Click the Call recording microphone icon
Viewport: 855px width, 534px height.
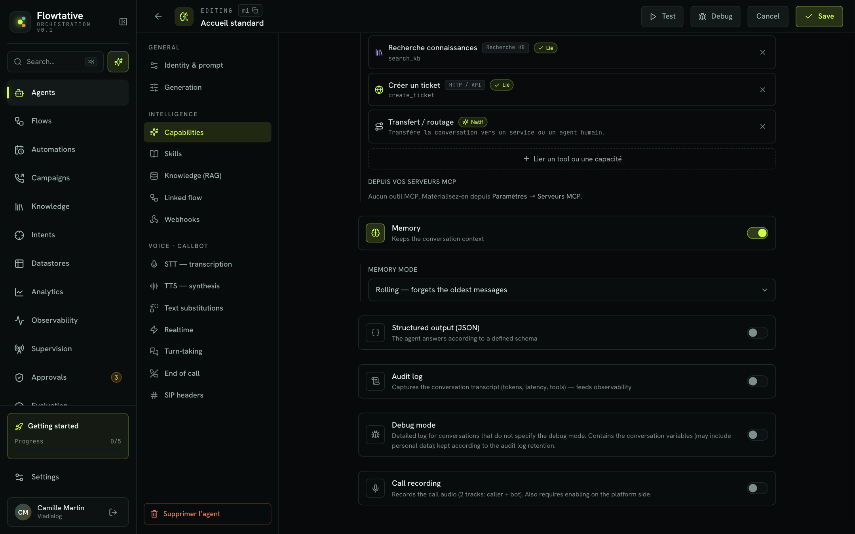click(x=375, y=488)
